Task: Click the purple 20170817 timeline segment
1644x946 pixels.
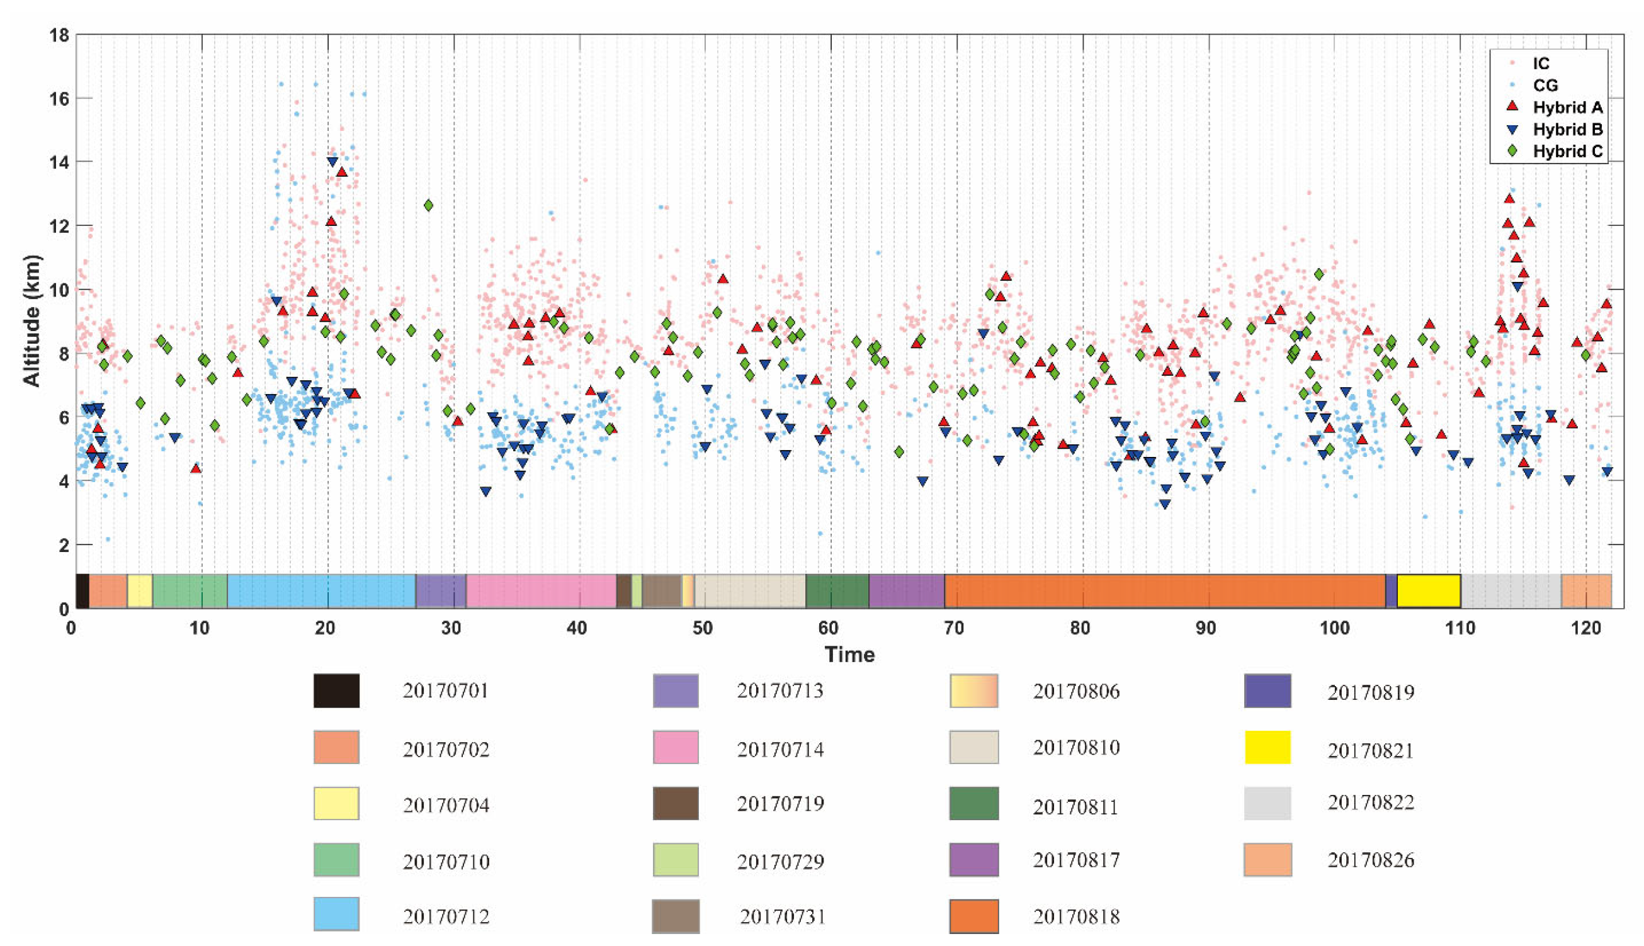Action: (907, 591)
